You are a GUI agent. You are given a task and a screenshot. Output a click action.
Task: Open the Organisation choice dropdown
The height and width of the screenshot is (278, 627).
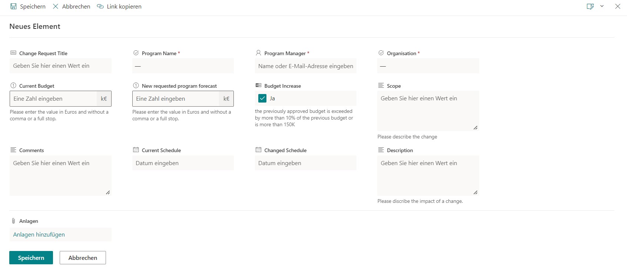(x=428, y=66)
